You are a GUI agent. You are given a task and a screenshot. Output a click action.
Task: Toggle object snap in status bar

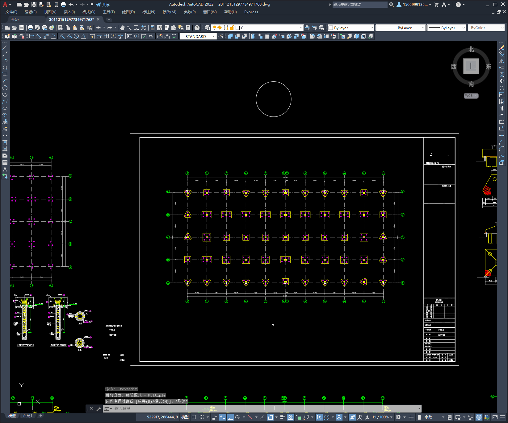click(x=270, y=417)
